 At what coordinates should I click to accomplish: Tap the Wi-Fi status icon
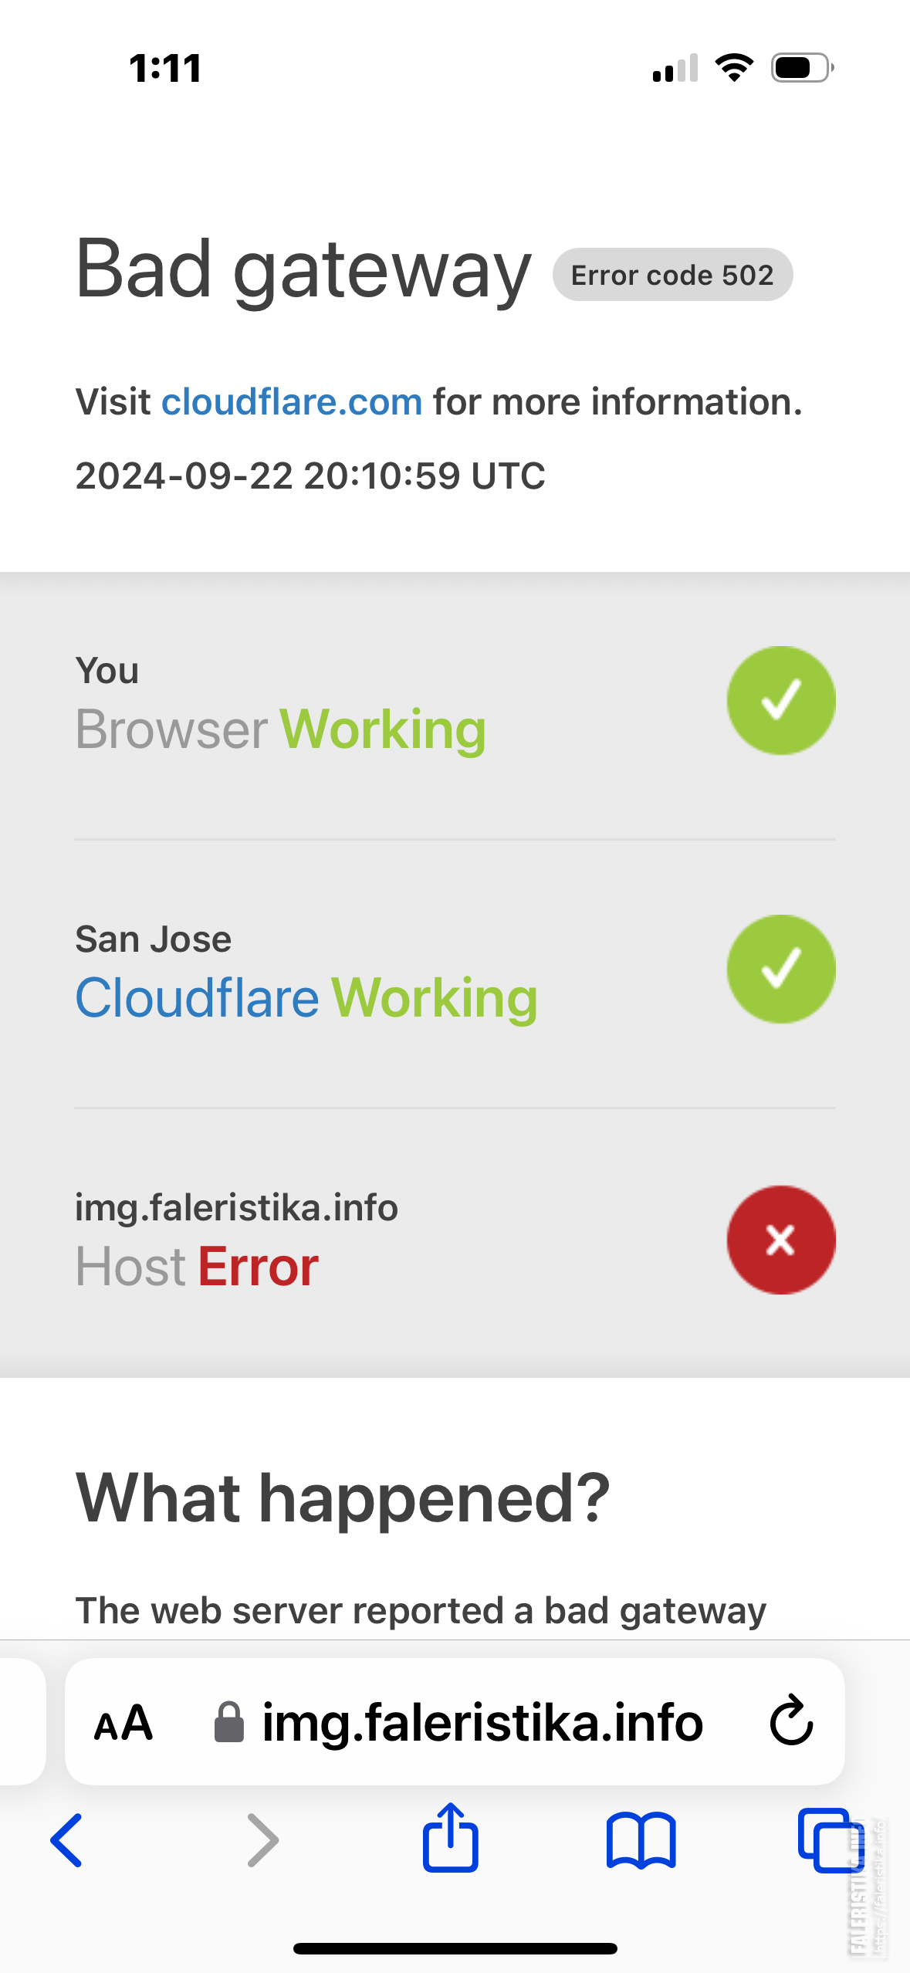(734, 68)
